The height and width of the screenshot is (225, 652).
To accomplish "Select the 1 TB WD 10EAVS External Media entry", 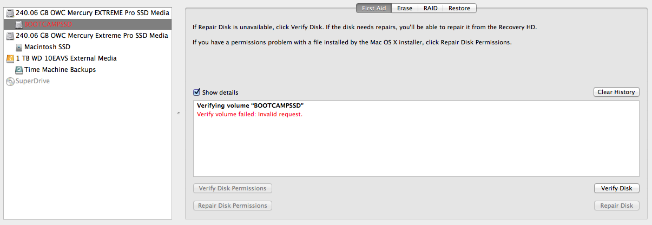I will tap(66, 58).
